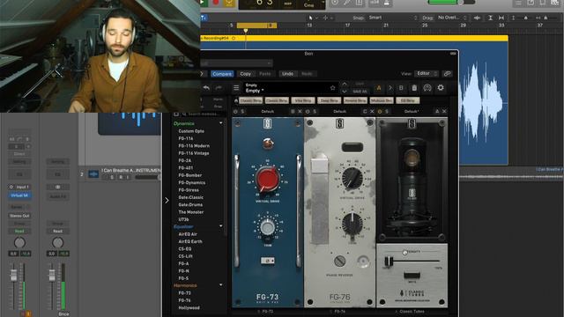Solo the FG-73 module with S button
This screenshot has width=564, height=317.
[x=243, y=112]
